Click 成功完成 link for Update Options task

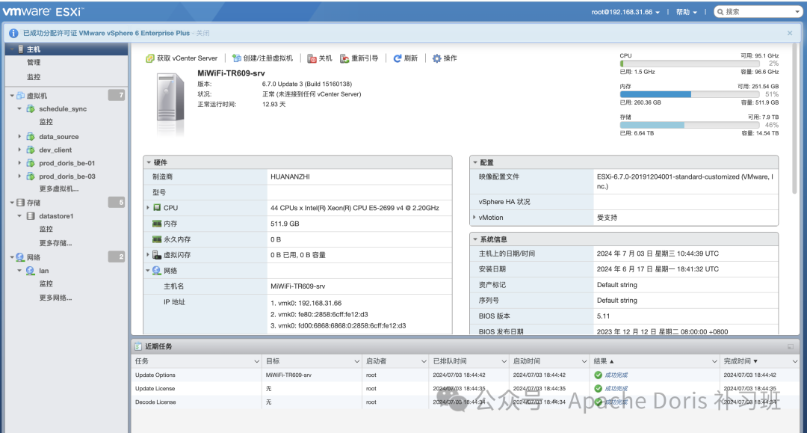pyautogui.click(x=616, y=375)
